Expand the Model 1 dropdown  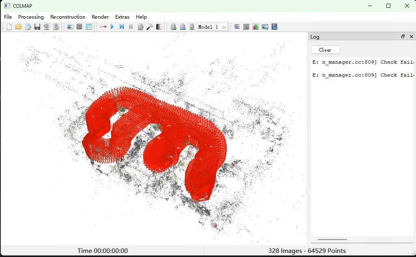[x=224, y=27]
